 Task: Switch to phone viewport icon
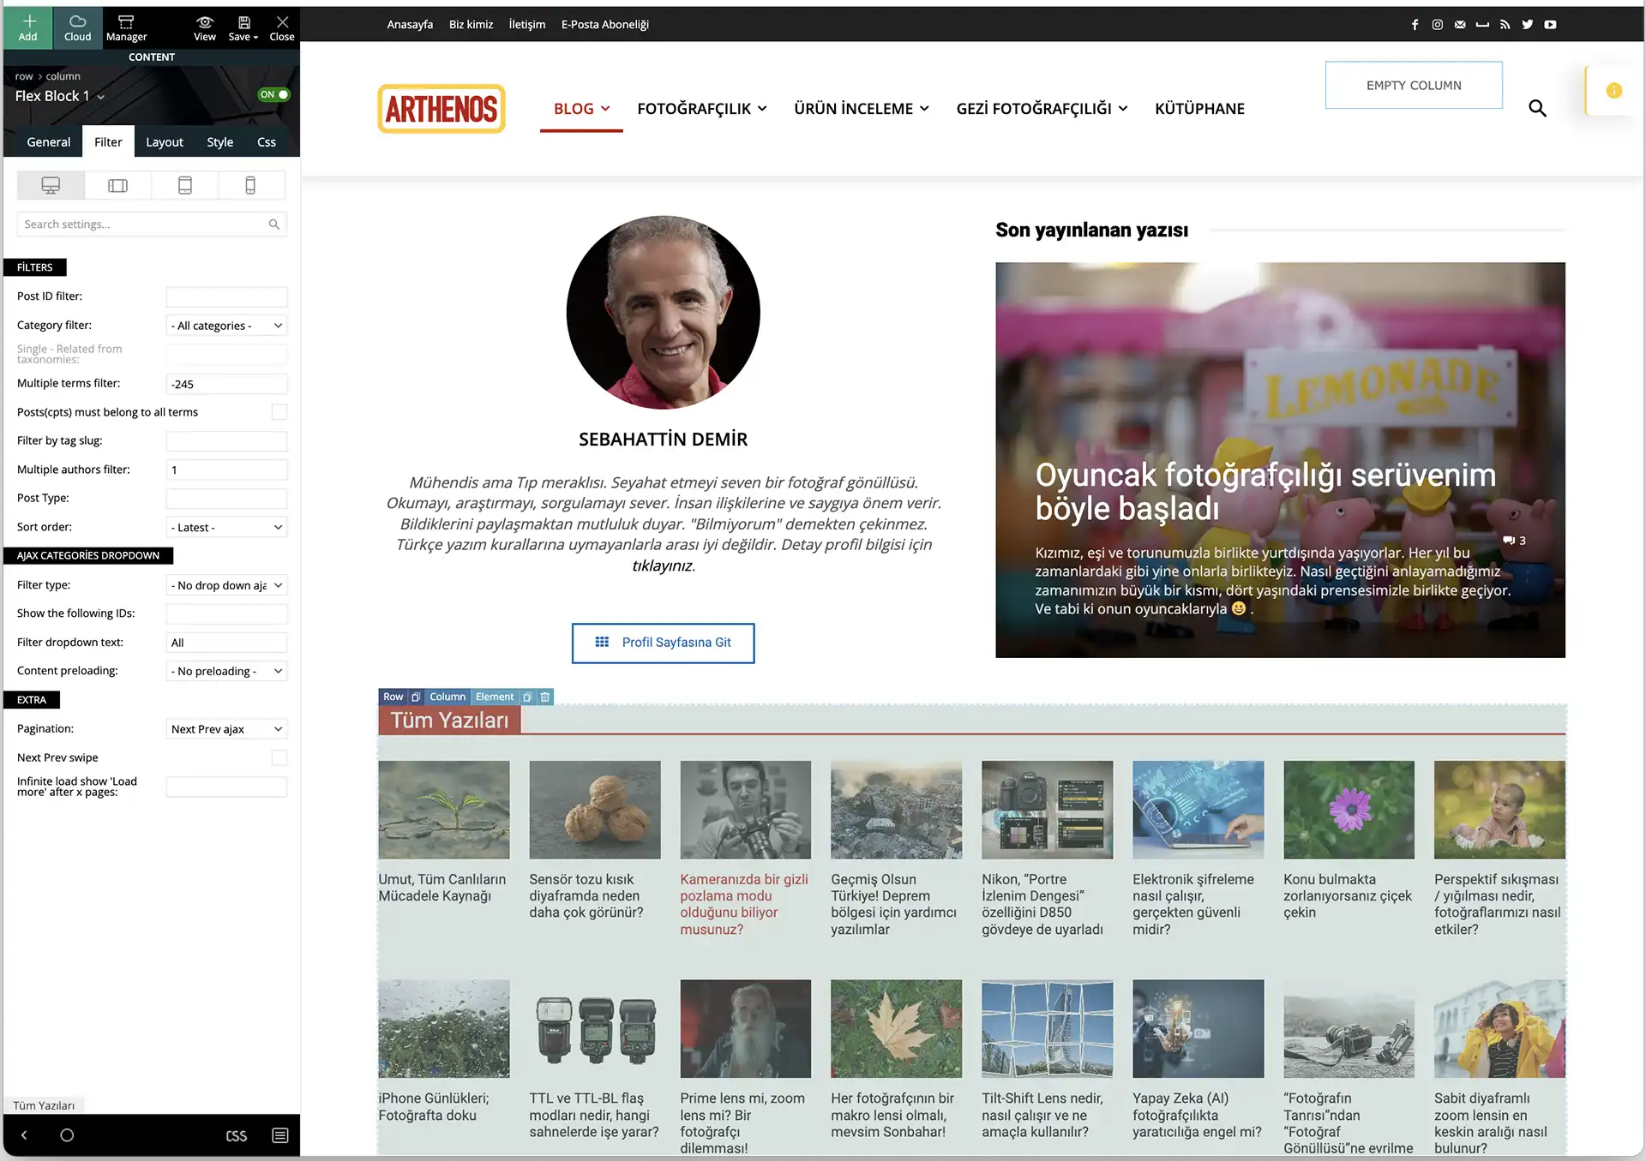pos(250,185)
